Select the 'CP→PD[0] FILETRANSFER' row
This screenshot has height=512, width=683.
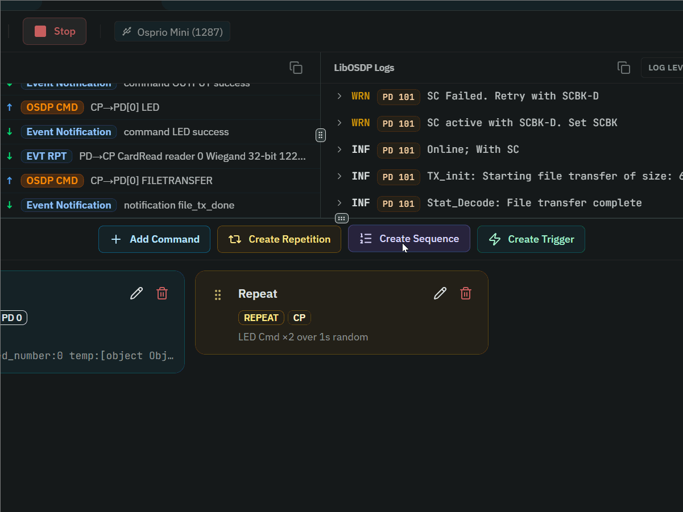[160, 181]
